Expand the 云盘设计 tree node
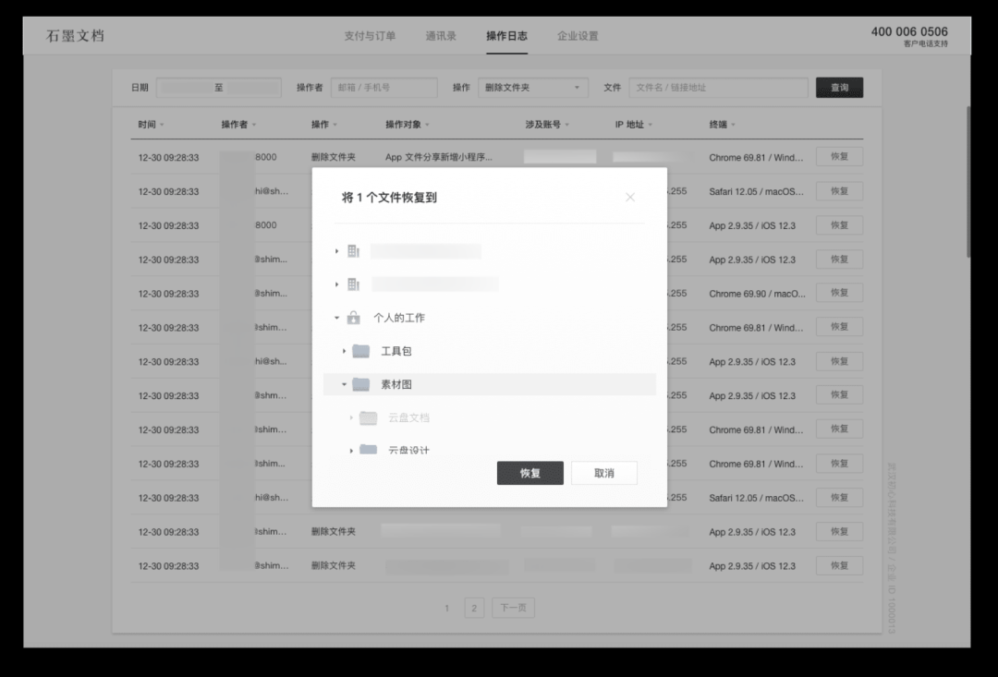 pyautogui.click(x=352, y=451)
